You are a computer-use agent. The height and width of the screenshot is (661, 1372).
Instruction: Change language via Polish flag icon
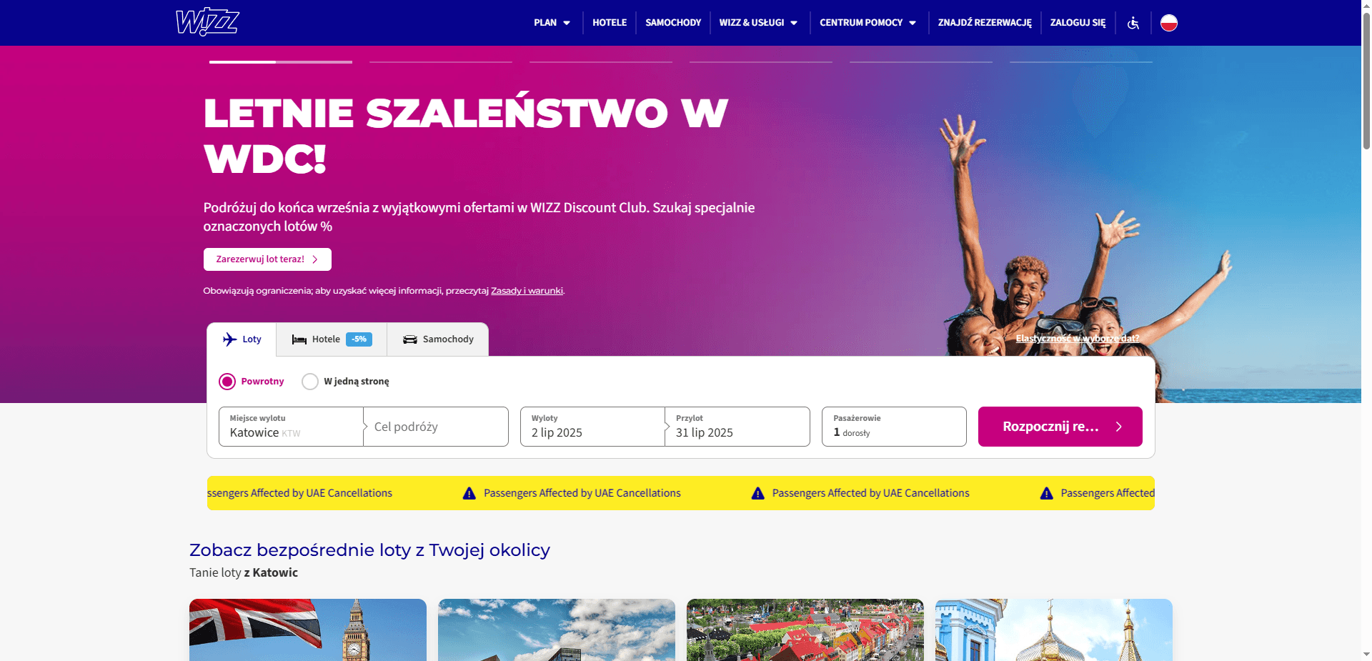[1169, 23]
